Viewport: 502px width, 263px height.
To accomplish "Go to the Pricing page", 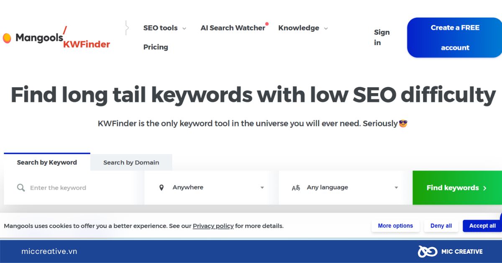I will point(156,47).
